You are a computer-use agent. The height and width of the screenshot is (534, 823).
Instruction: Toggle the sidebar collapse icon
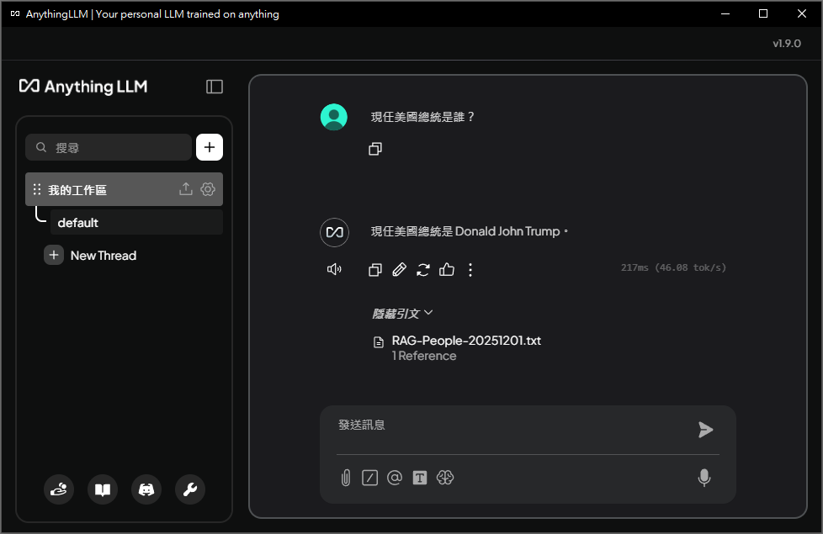tap(215, 87)
